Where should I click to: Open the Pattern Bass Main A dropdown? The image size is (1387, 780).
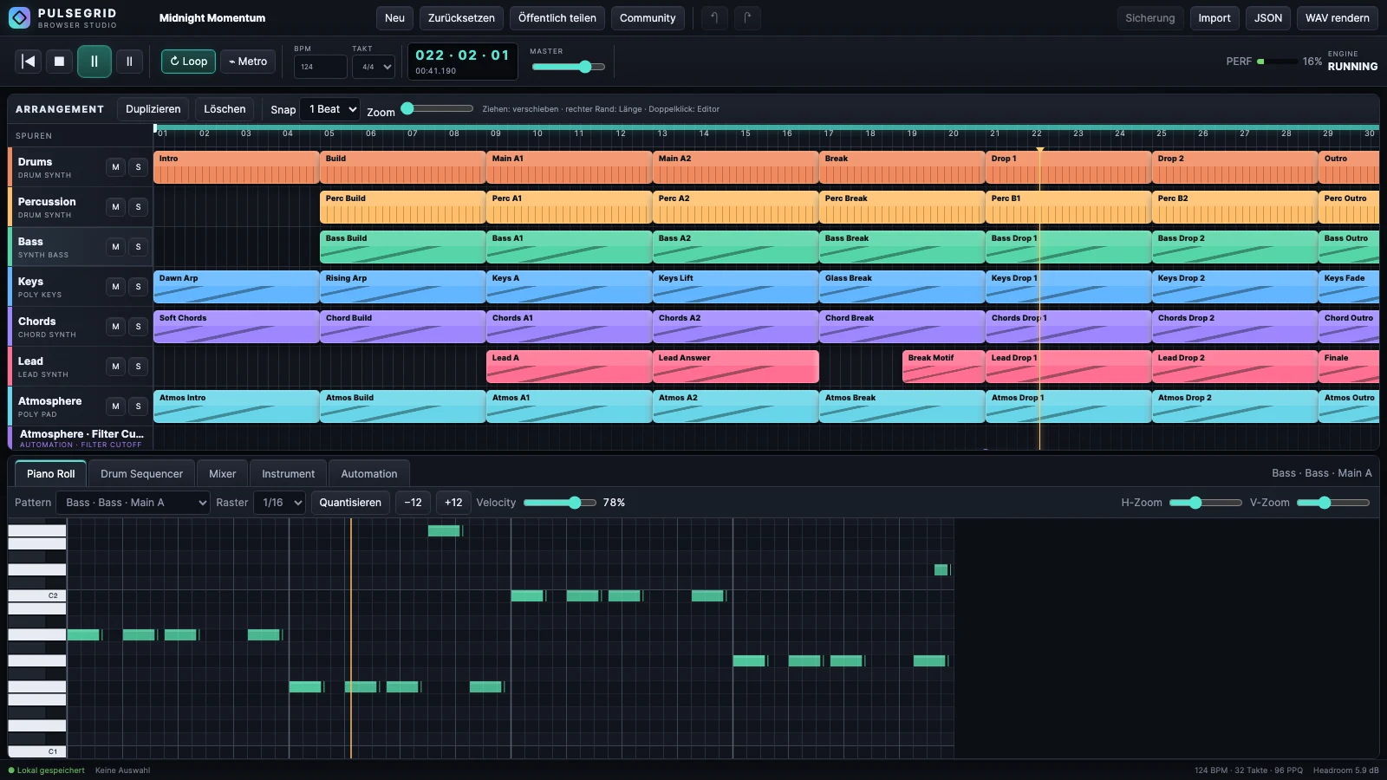(133, 503)
